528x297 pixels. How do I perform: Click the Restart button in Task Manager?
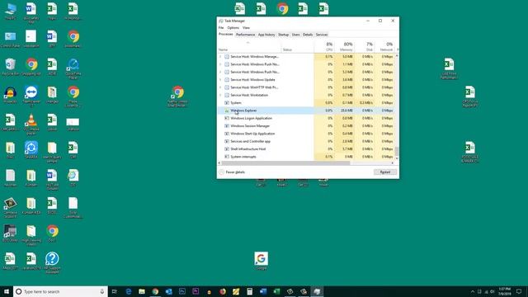pos(385,172)
